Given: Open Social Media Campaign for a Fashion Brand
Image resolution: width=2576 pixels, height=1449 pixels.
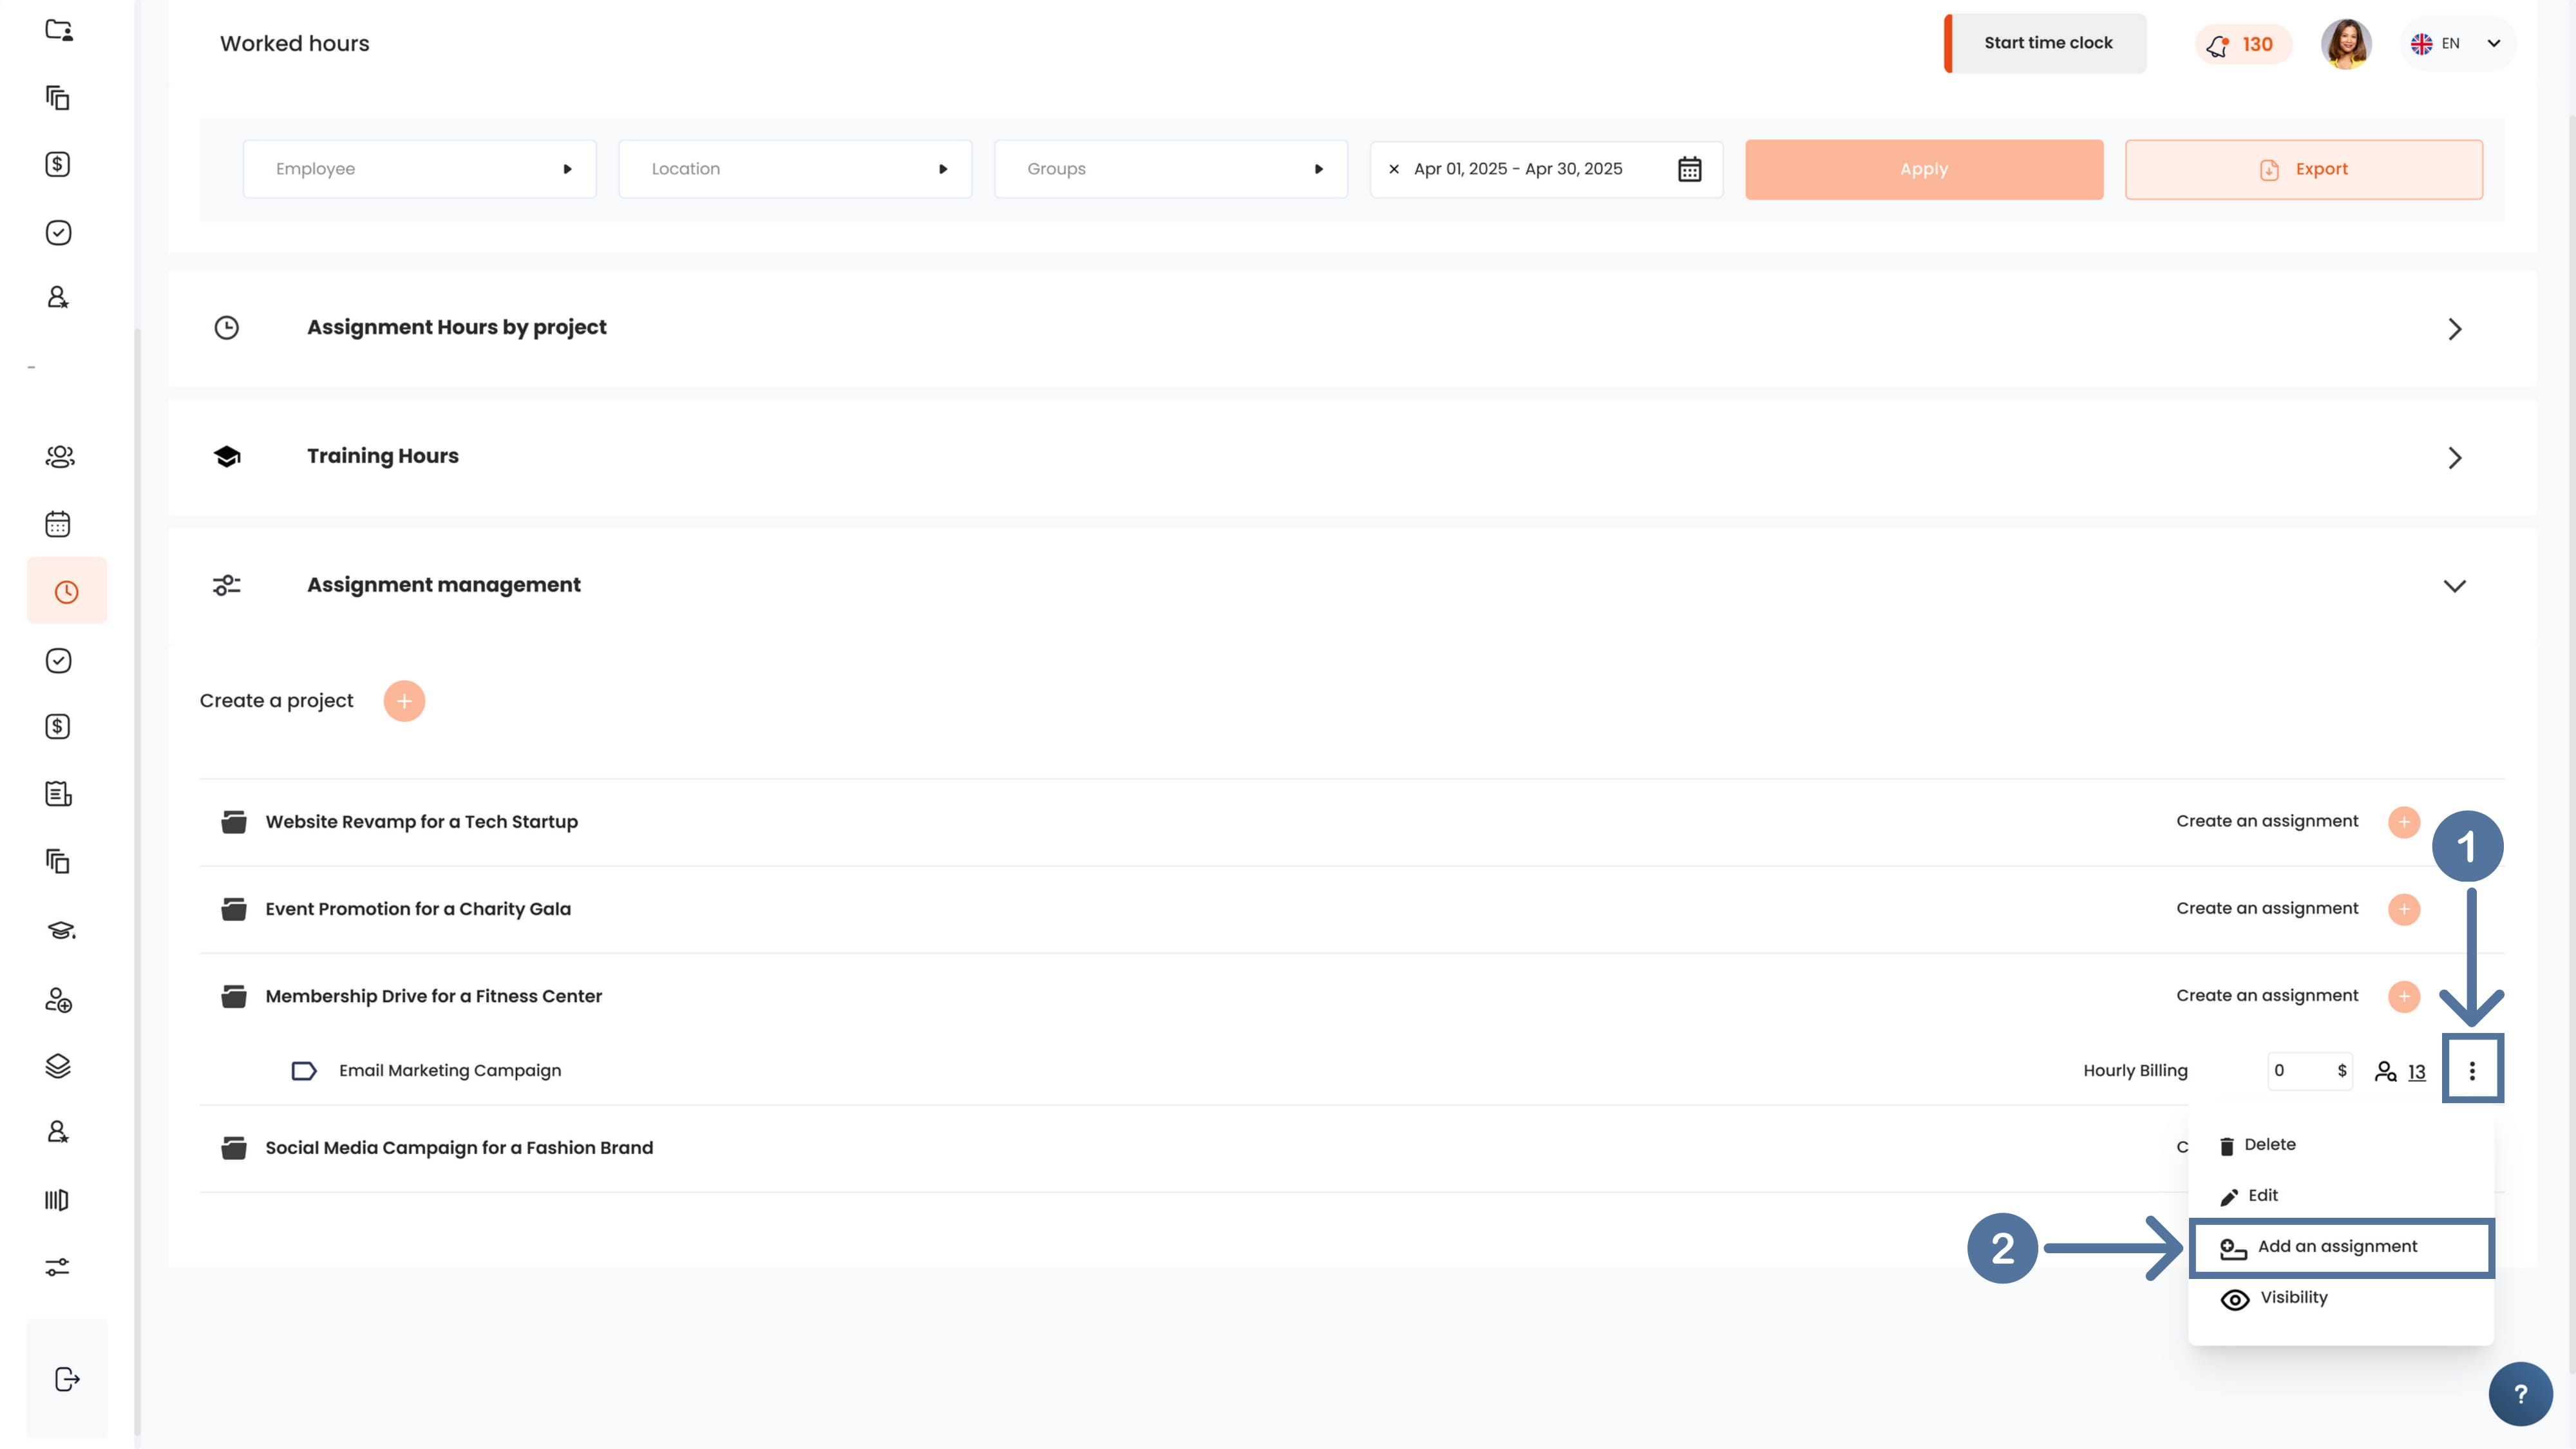Looking at the screenshot, I should (x=459, y=1148).
